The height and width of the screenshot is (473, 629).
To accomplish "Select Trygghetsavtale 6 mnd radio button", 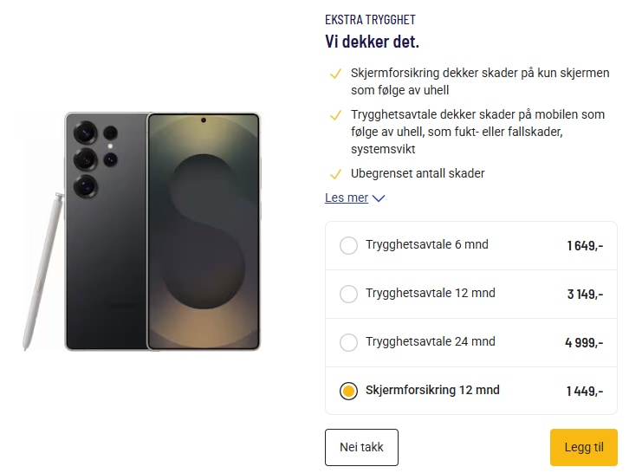I will pos(348,245).
